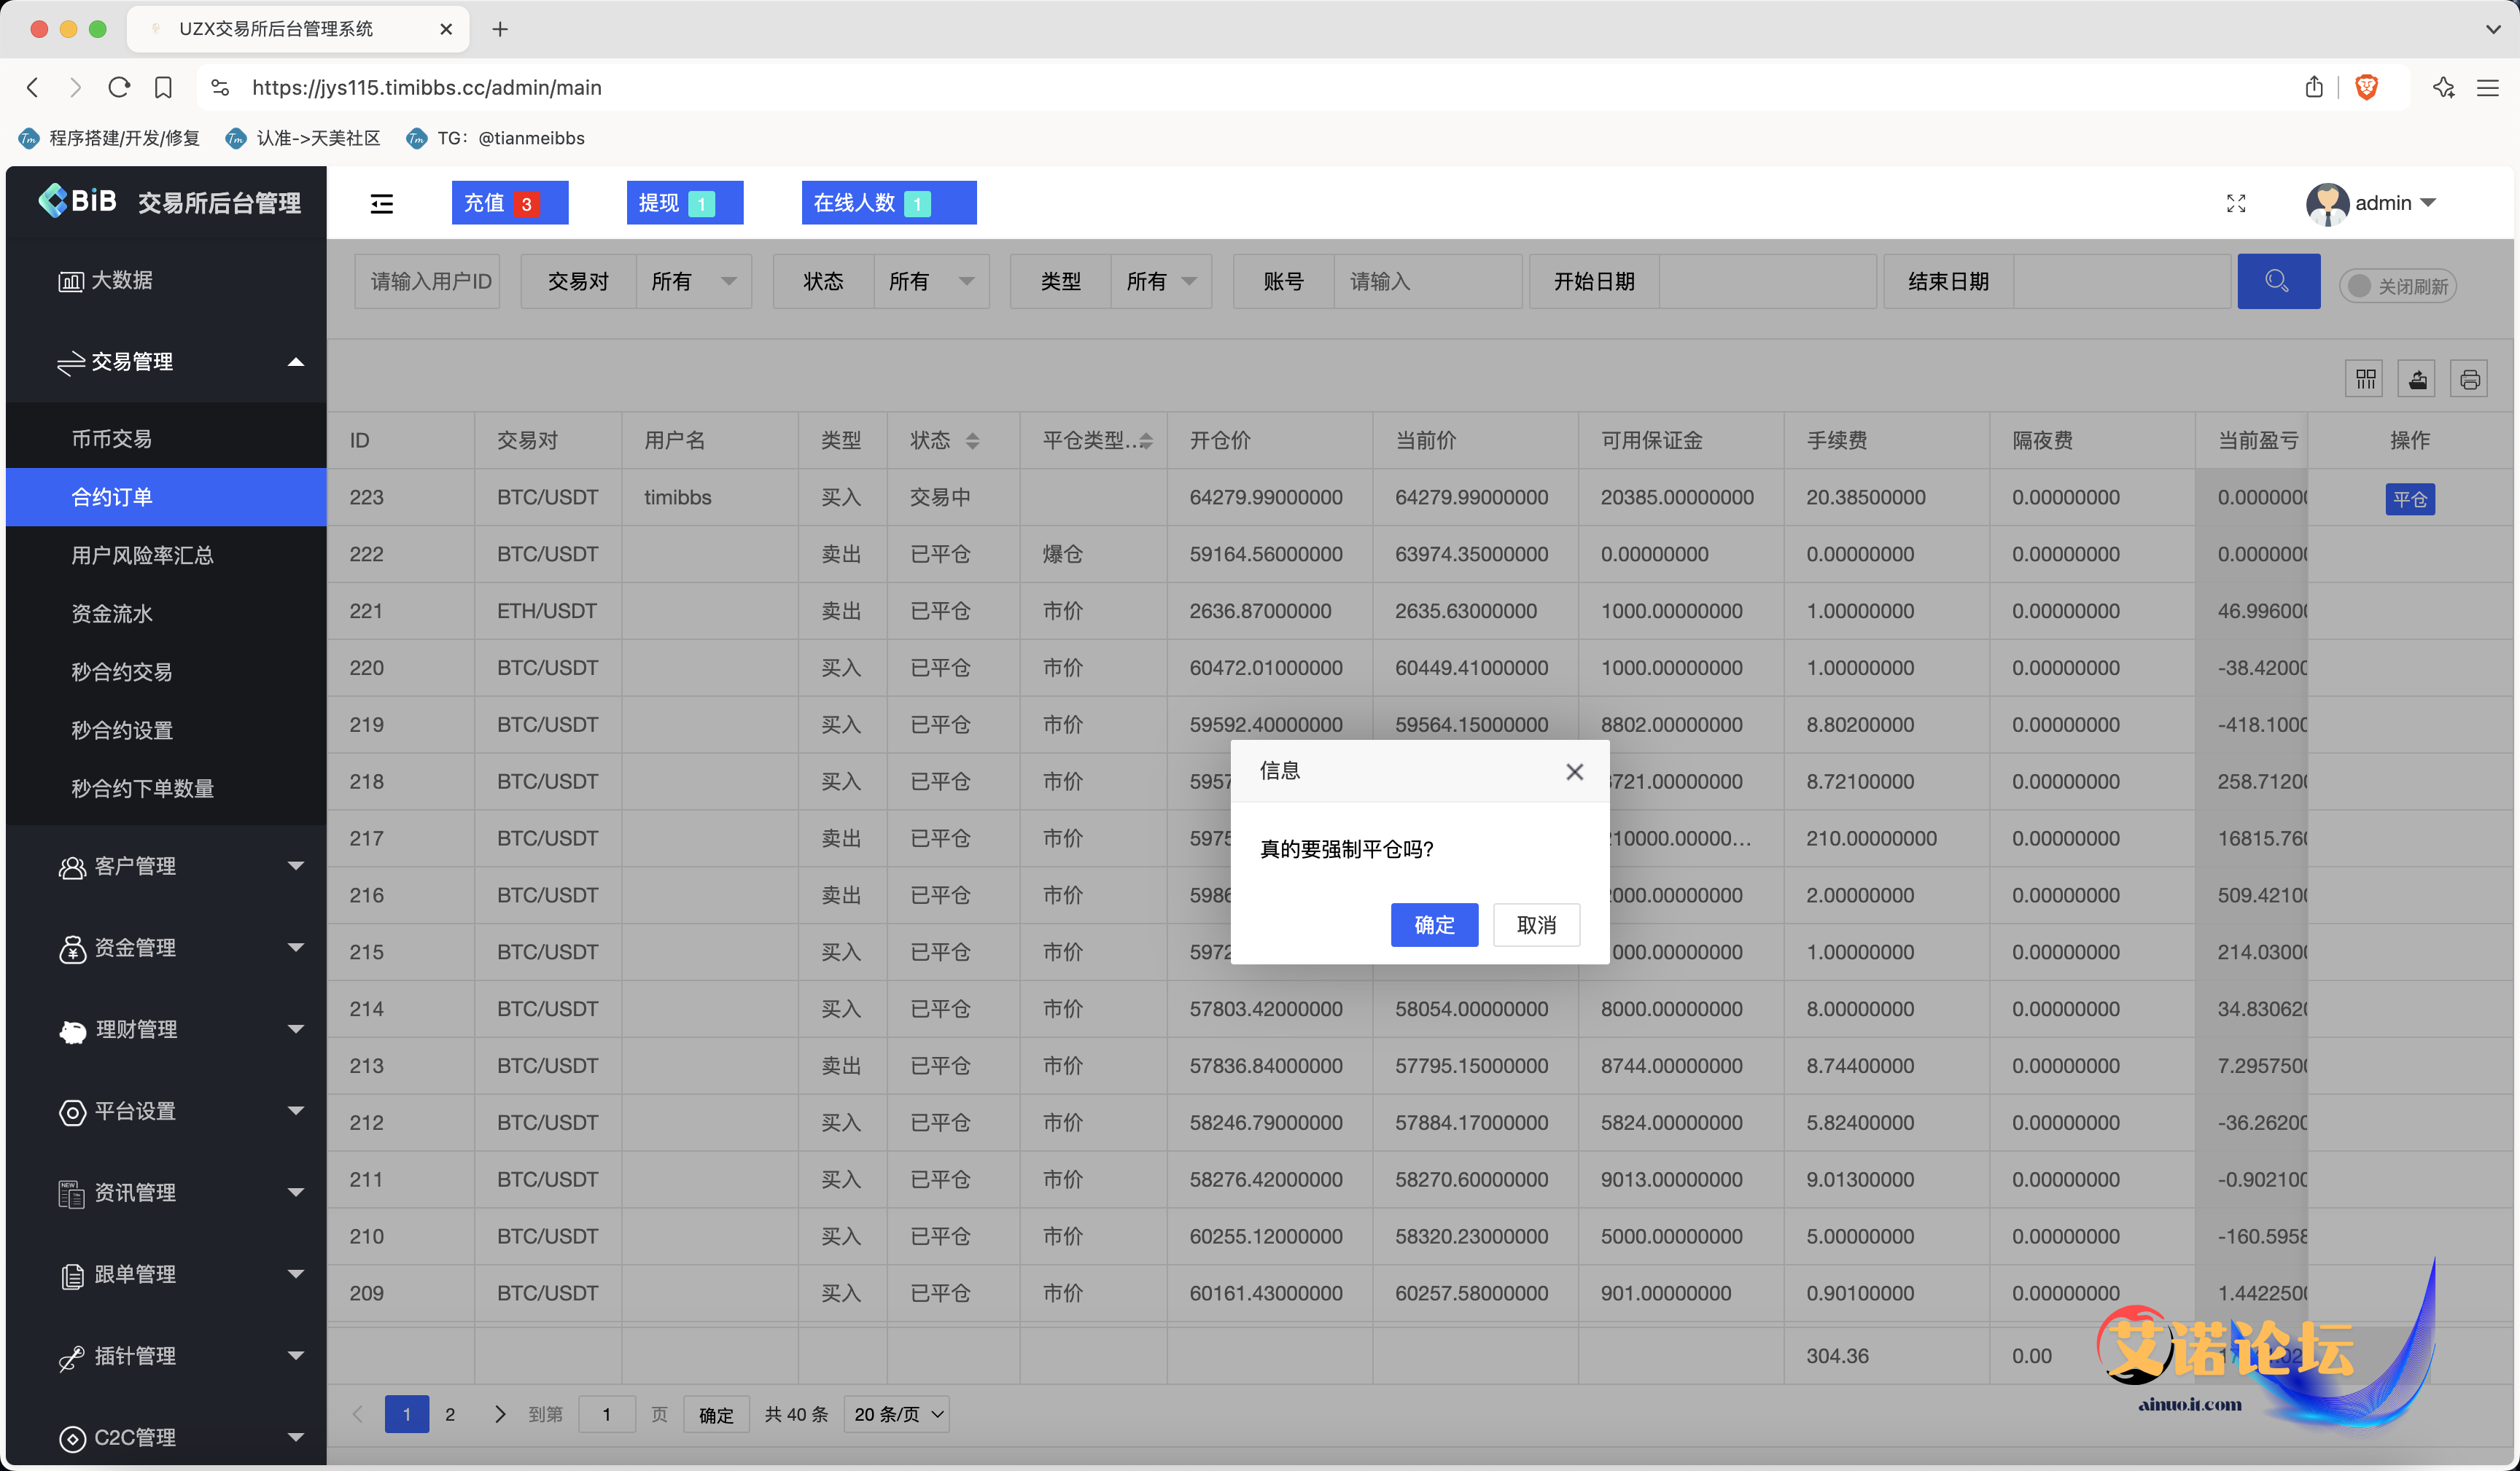Close the 信息 dialog with X
This screenshot has width=2520, height=1471.
pyautogui.click(x=1574, y=771)
